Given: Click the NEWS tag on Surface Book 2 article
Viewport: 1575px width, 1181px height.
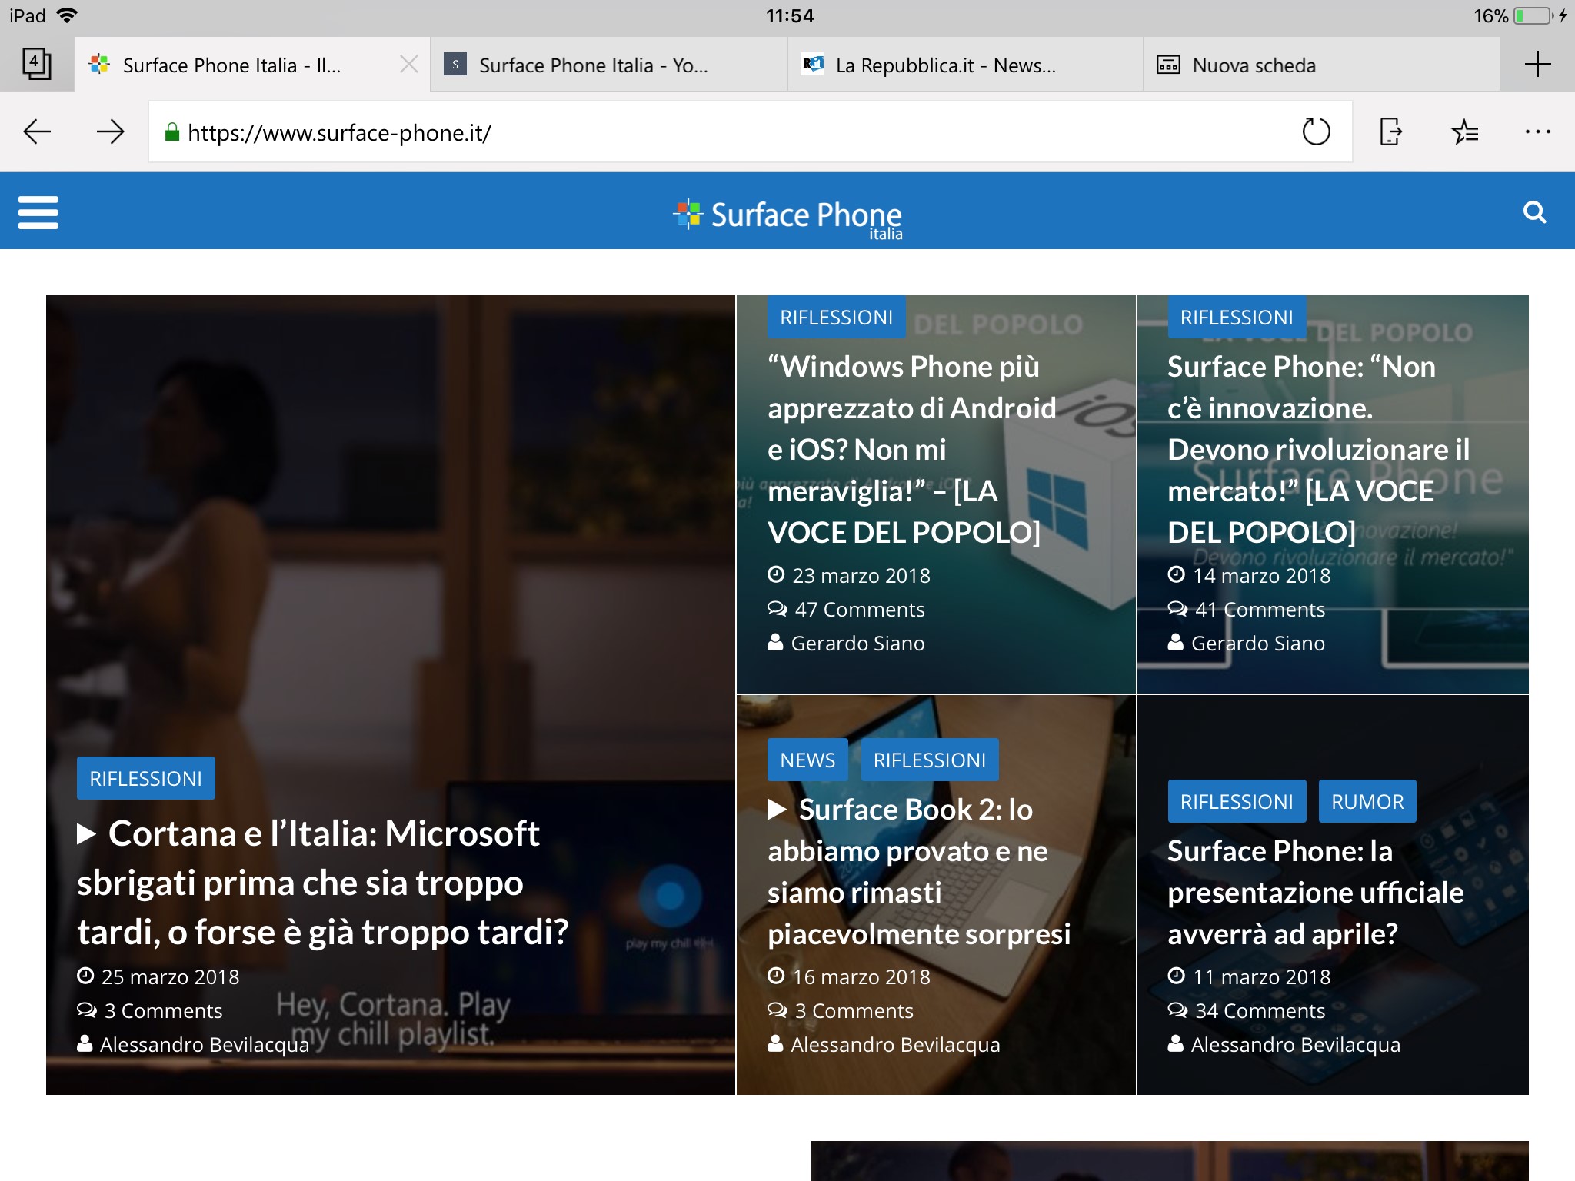Looking at the screenshot, I should (807, 760).
